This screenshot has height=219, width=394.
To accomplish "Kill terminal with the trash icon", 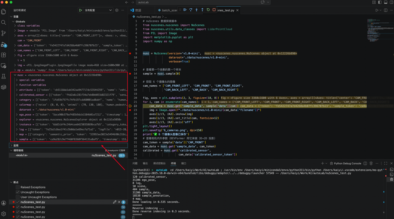I will point(371,163).
